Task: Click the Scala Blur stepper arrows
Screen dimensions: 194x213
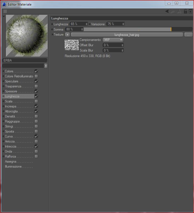Action: pos(122,50)
